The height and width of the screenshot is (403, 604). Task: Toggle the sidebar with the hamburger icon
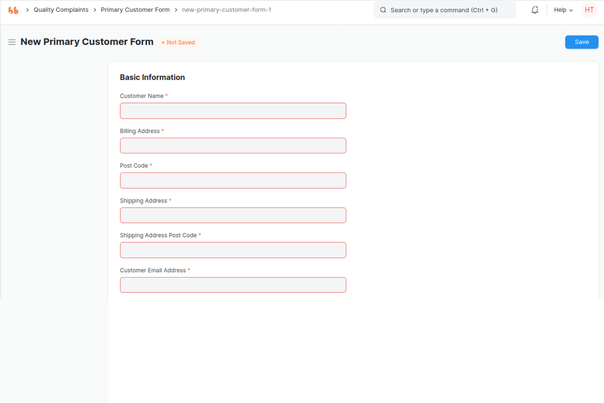(12, 42)
